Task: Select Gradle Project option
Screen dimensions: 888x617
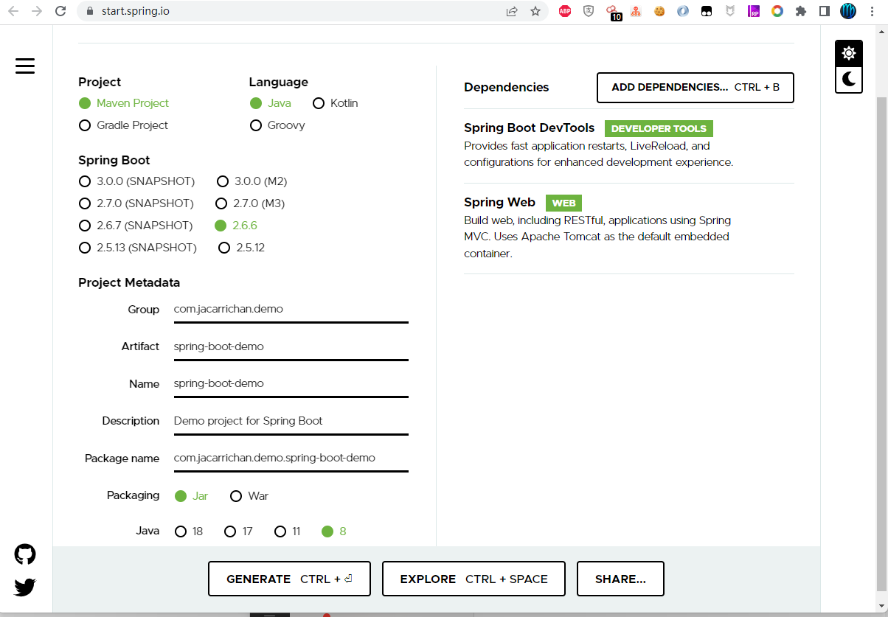Action: tap(123, 125)
